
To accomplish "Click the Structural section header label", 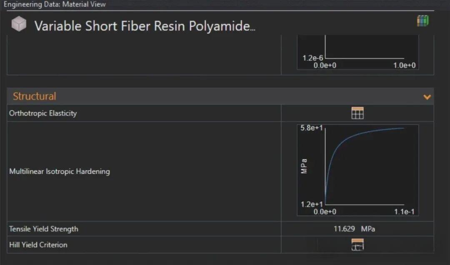I will [x=34, y=96].
